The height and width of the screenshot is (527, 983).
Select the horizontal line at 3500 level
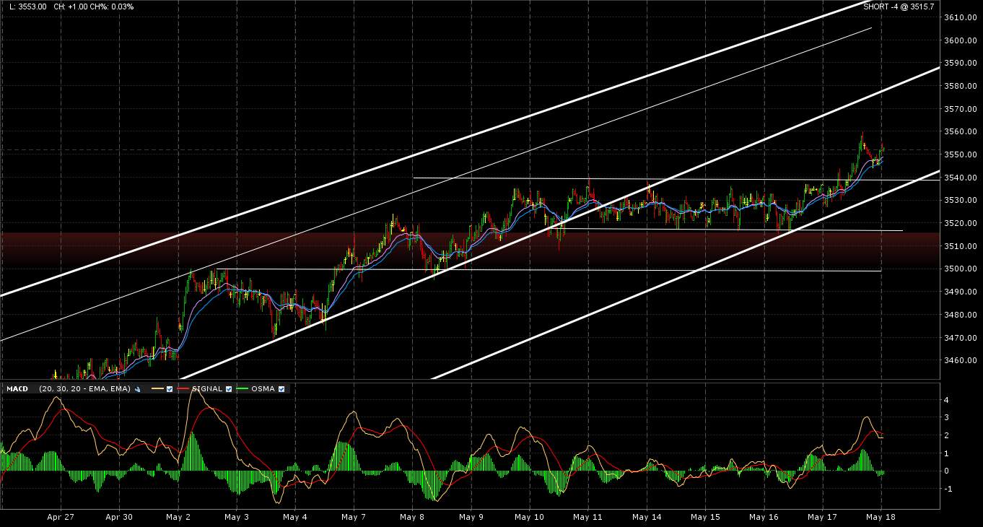(x=549, y=270)
